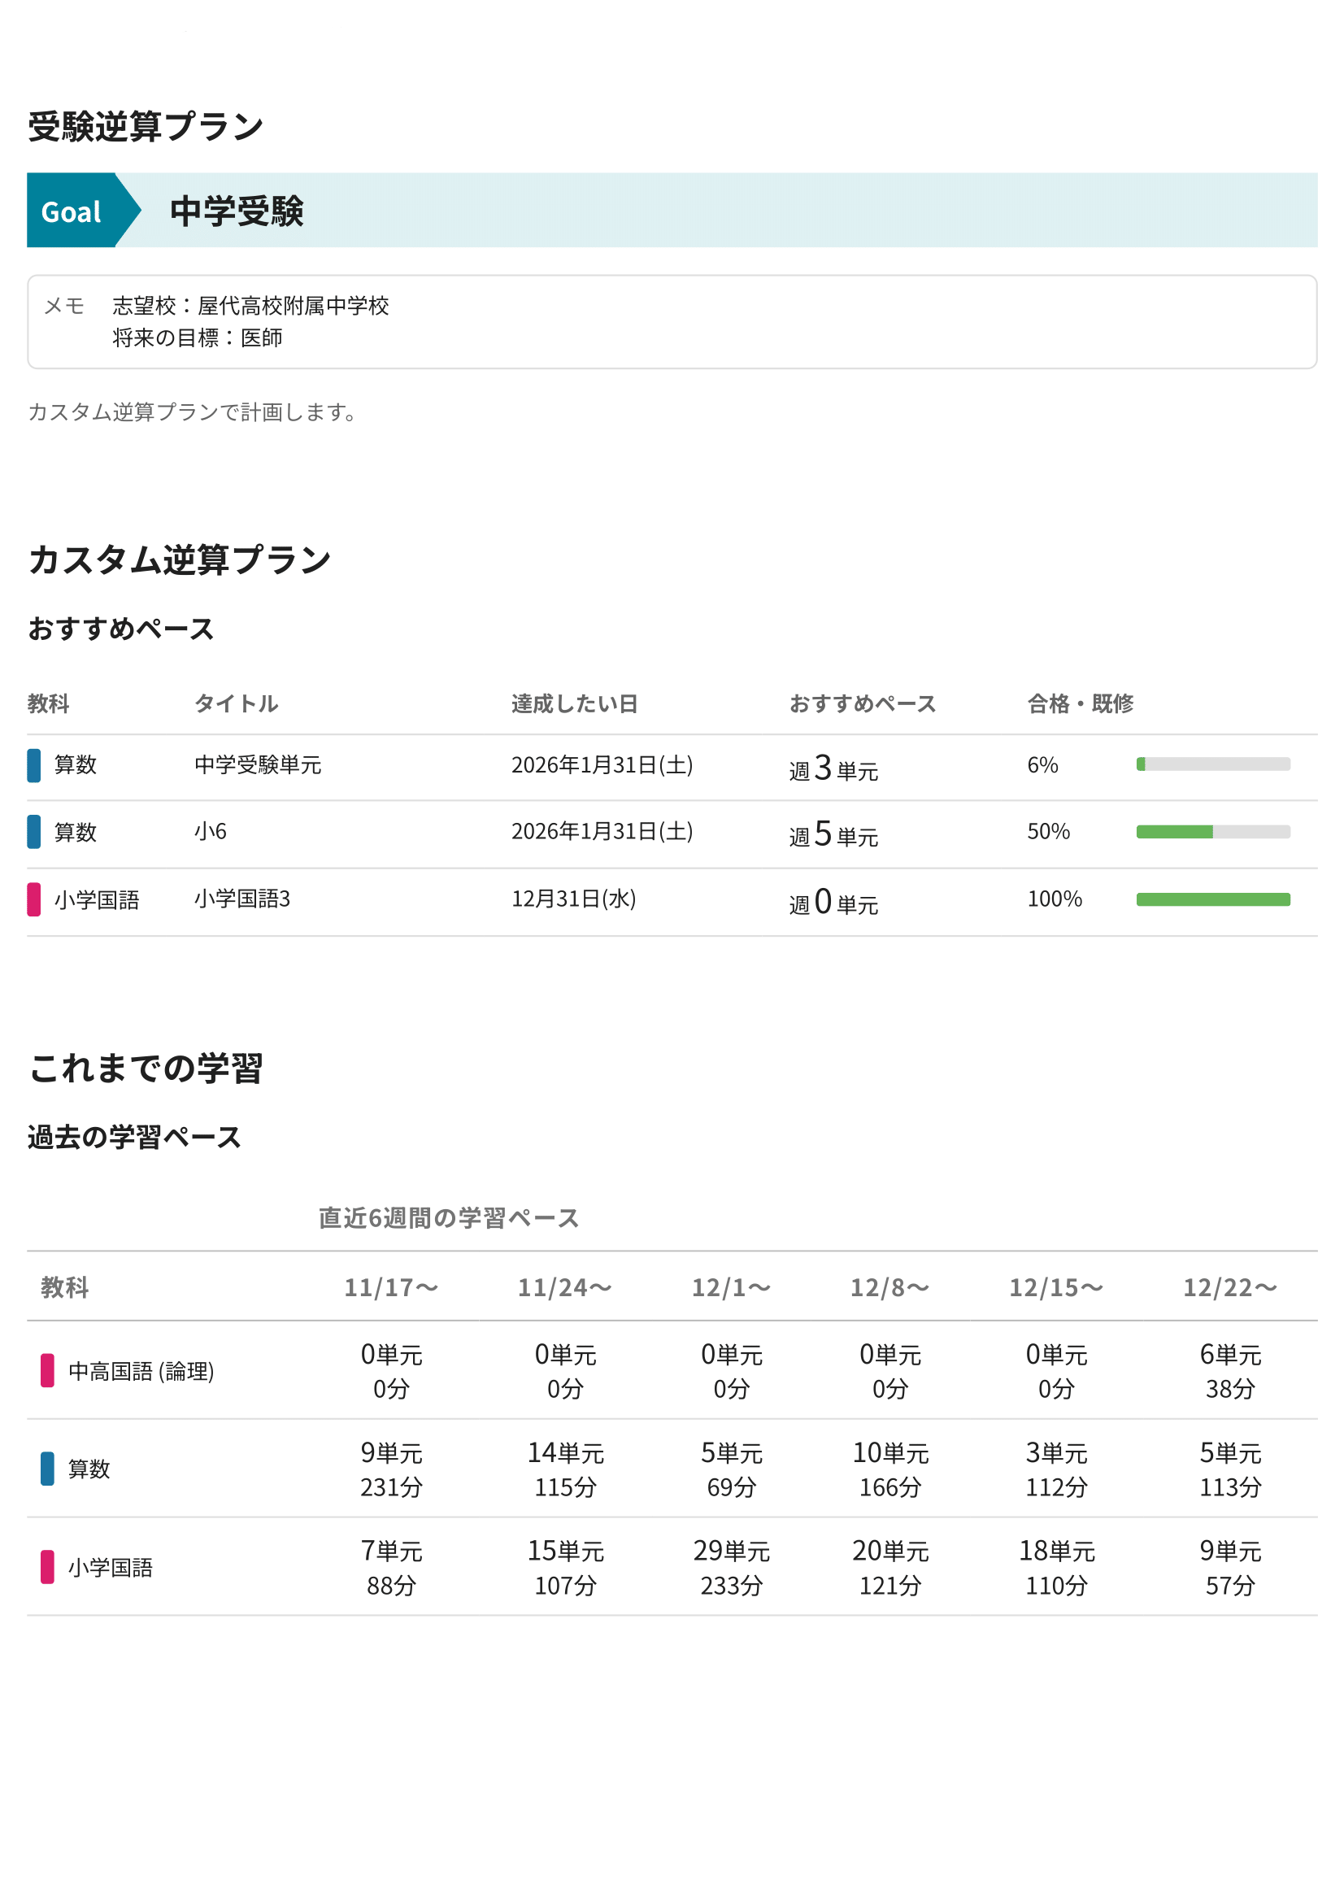Click the blue marker next to 算数 in past pace table
Screen dimensions: 1344x1902
click(48, 1468)
